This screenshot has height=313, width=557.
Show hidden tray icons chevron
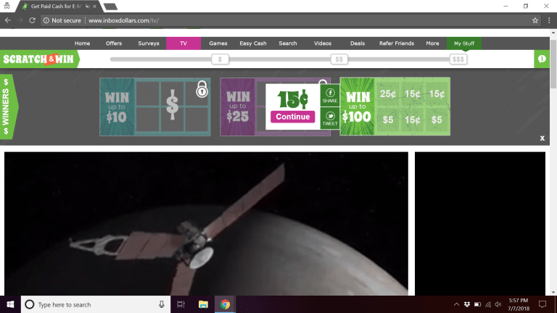tap(456, 304)
